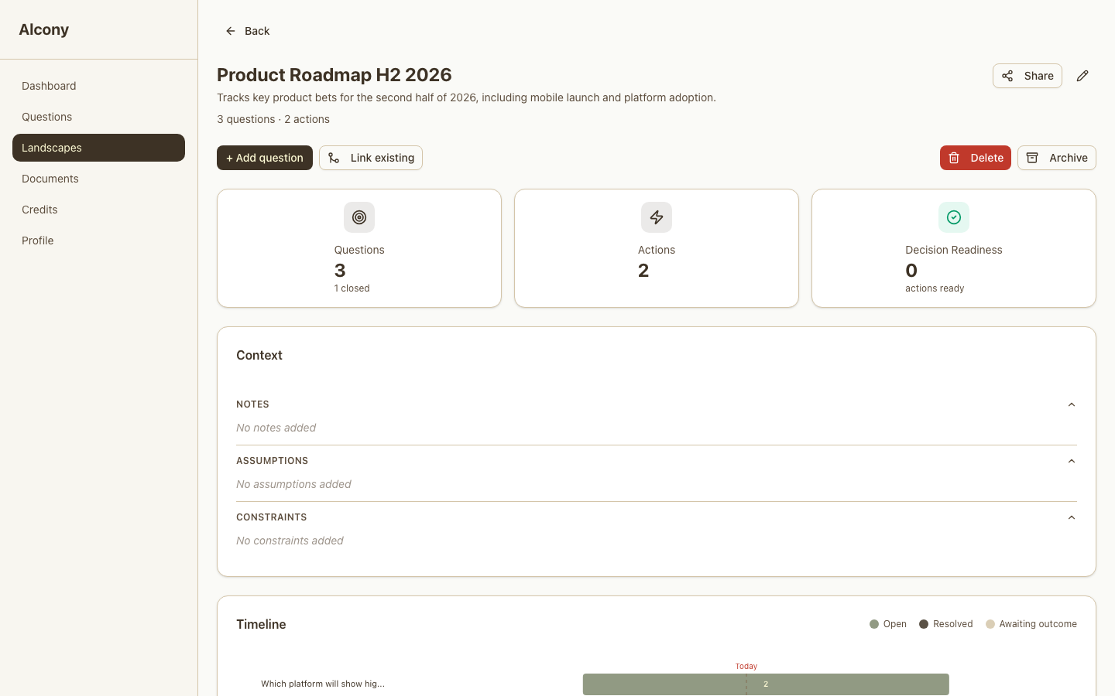Open the Credits page
Viewport: 1115px width, 696px height.
(98, 210)
